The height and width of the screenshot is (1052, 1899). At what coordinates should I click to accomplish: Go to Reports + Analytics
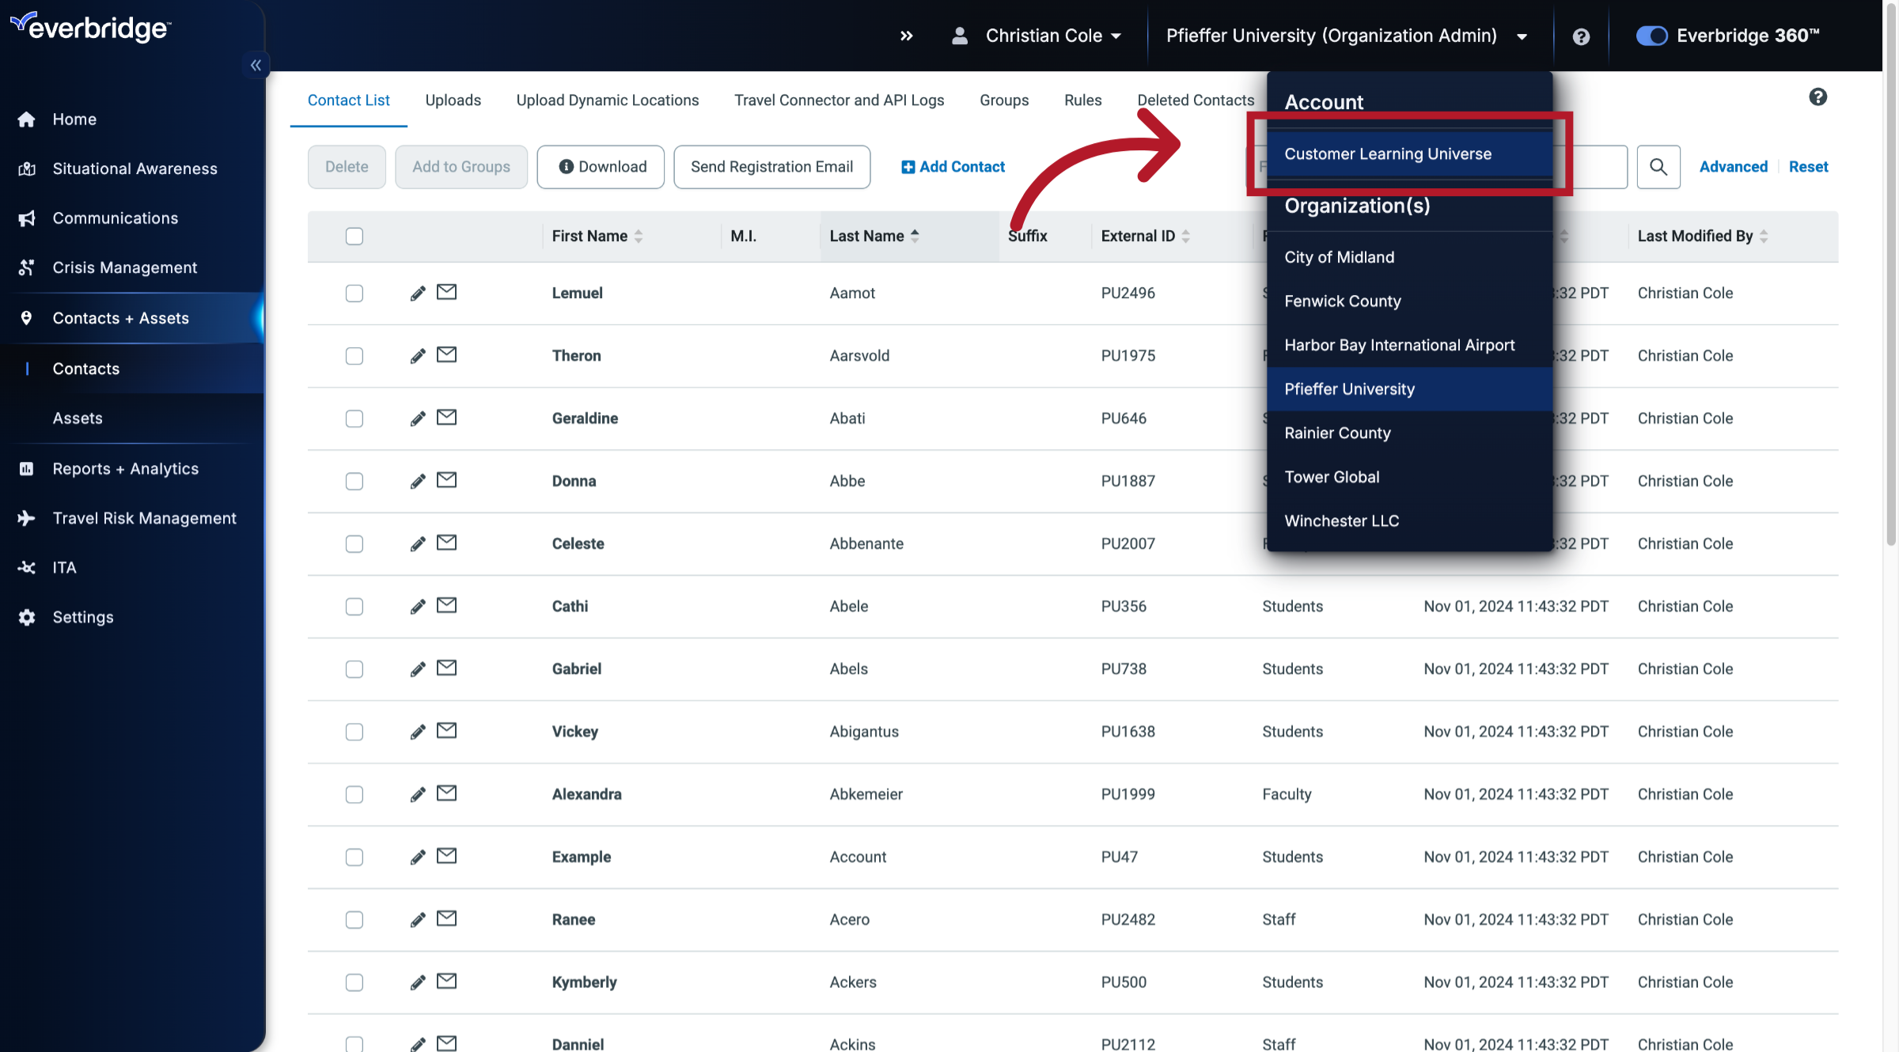pyautogui.click(x=125, y=468)
